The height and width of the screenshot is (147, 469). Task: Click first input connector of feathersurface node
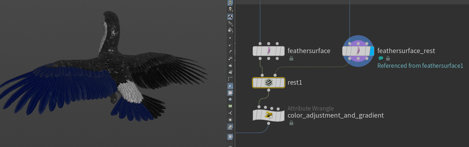tap(260, 44)
